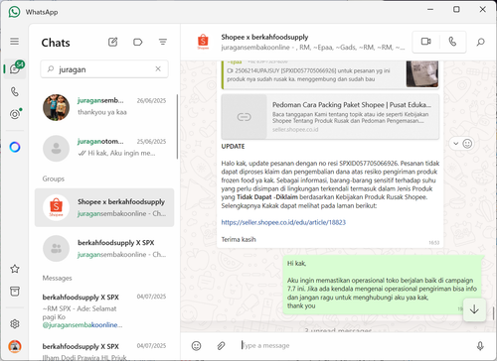Screen dimensions: 497x361
Task: Open message result mentioning Ilham Dodi Prawira
Action: [104, 350]
